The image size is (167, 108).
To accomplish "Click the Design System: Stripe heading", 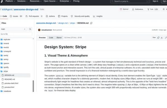I will coord(65,47).
